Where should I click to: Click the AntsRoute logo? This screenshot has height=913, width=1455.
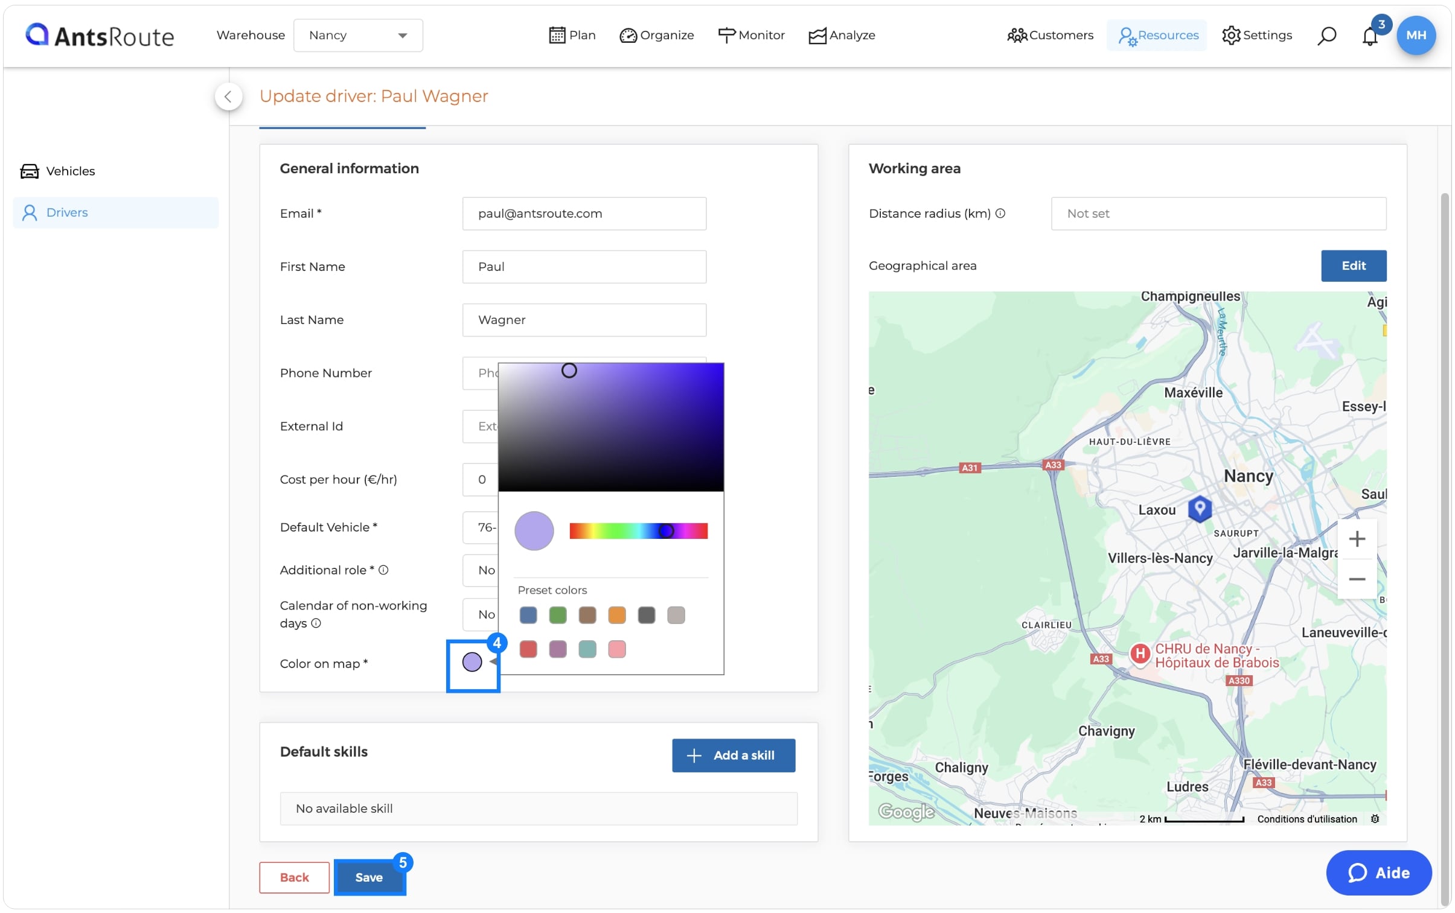click(x=100, y=36)
